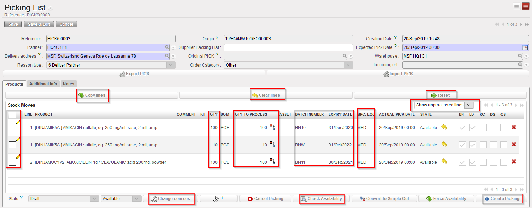532x208 pixels.
Task: Click search icon in the Warehouse field
Action: click(x=520, y=56)
